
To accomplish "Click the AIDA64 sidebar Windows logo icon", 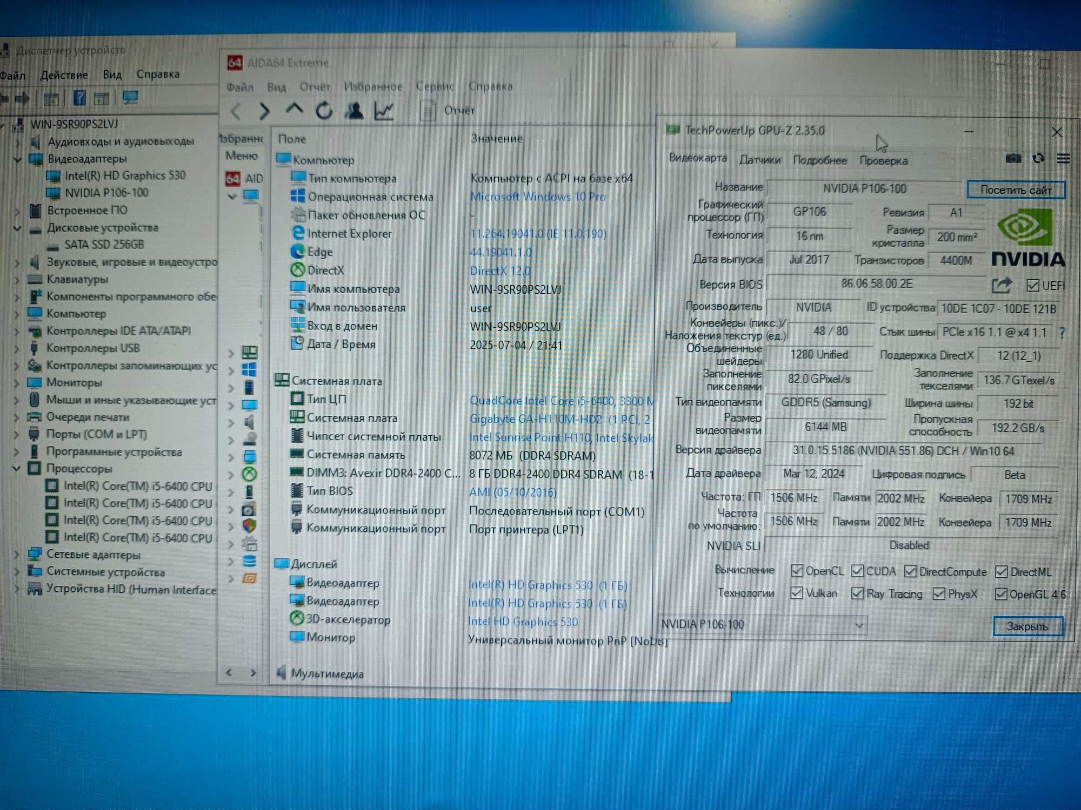I will tap(249, 370).
